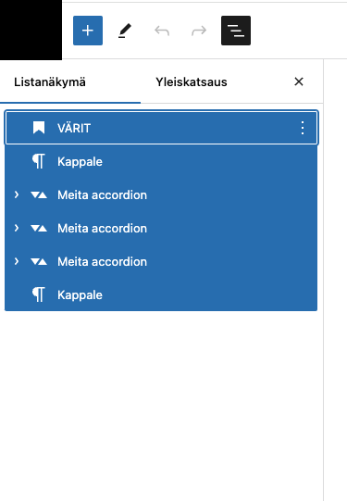The image size is (347, 501).
Task: Expand the second Meita accordion item
Action: tap(17, 228)
